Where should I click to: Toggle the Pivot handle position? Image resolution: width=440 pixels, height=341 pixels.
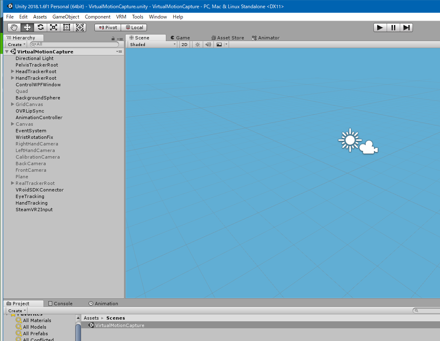pyautogui.click(x=108, y=28)
